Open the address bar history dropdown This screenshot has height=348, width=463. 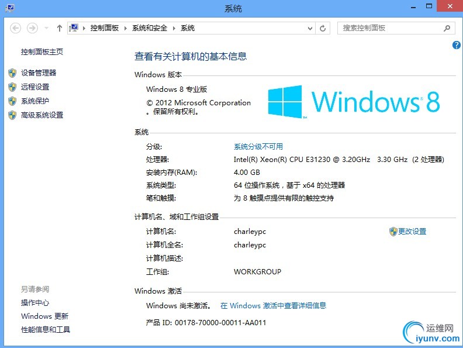310,28
